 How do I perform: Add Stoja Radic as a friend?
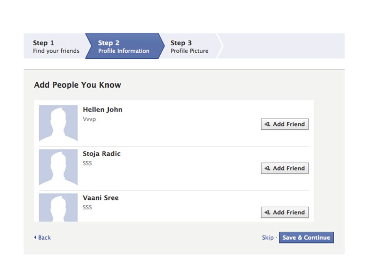pyautogui.click(x=284, y=168)
